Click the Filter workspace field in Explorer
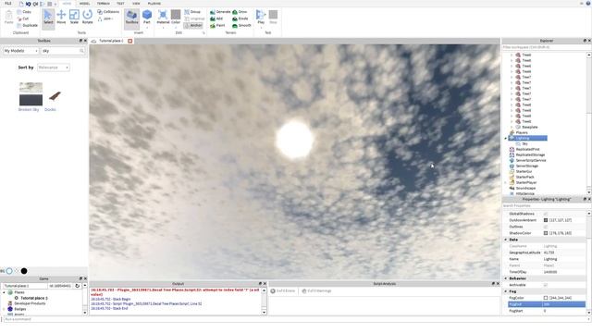This screenshot has width=592, height=333. [545, 47]
